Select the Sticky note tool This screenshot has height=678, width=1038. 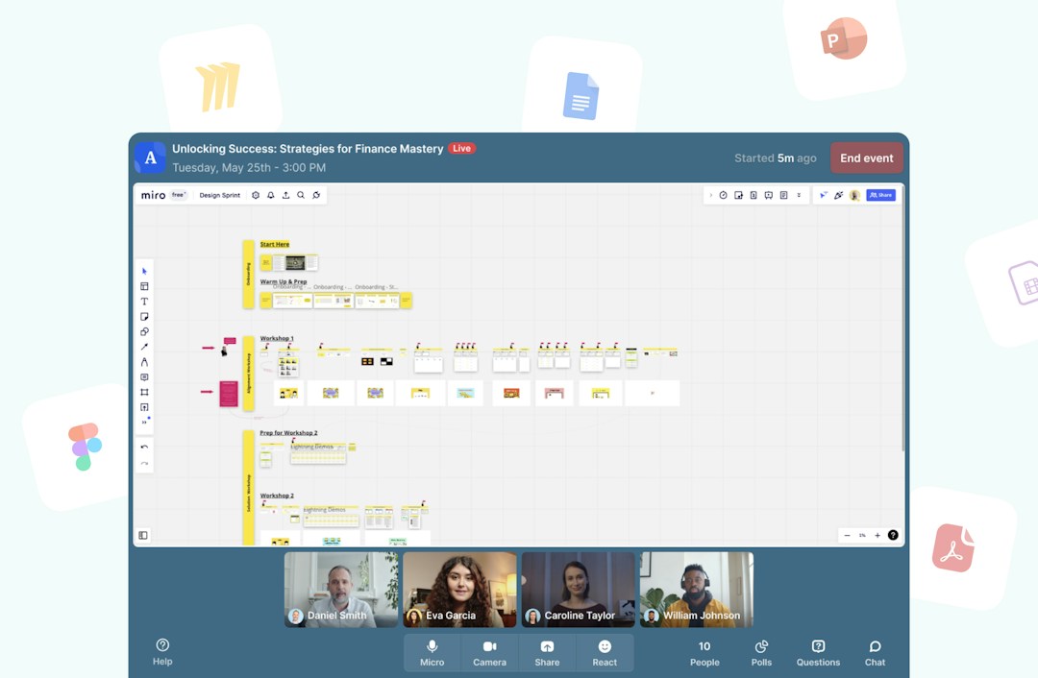(x=144, y=317)
